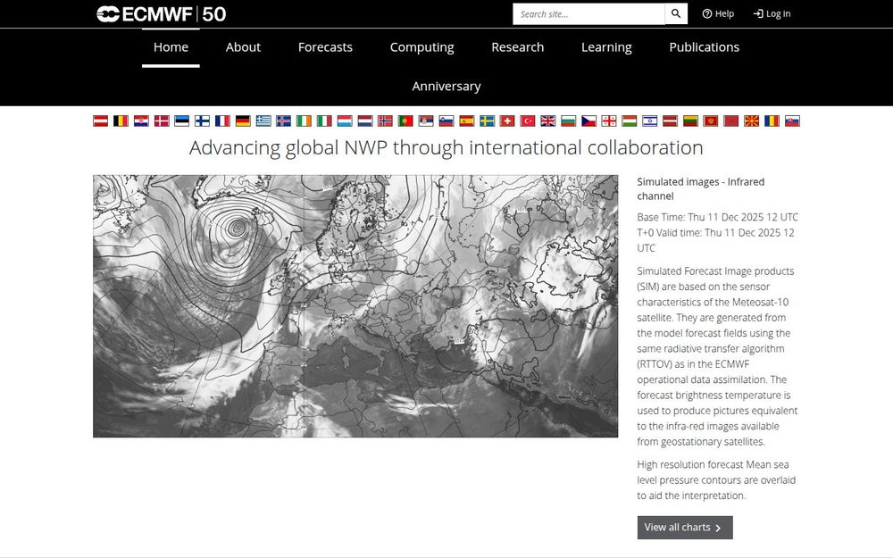This screenshot has height=558, width=893.
Task: Click the France flag icon
Action: coord(222,121)
